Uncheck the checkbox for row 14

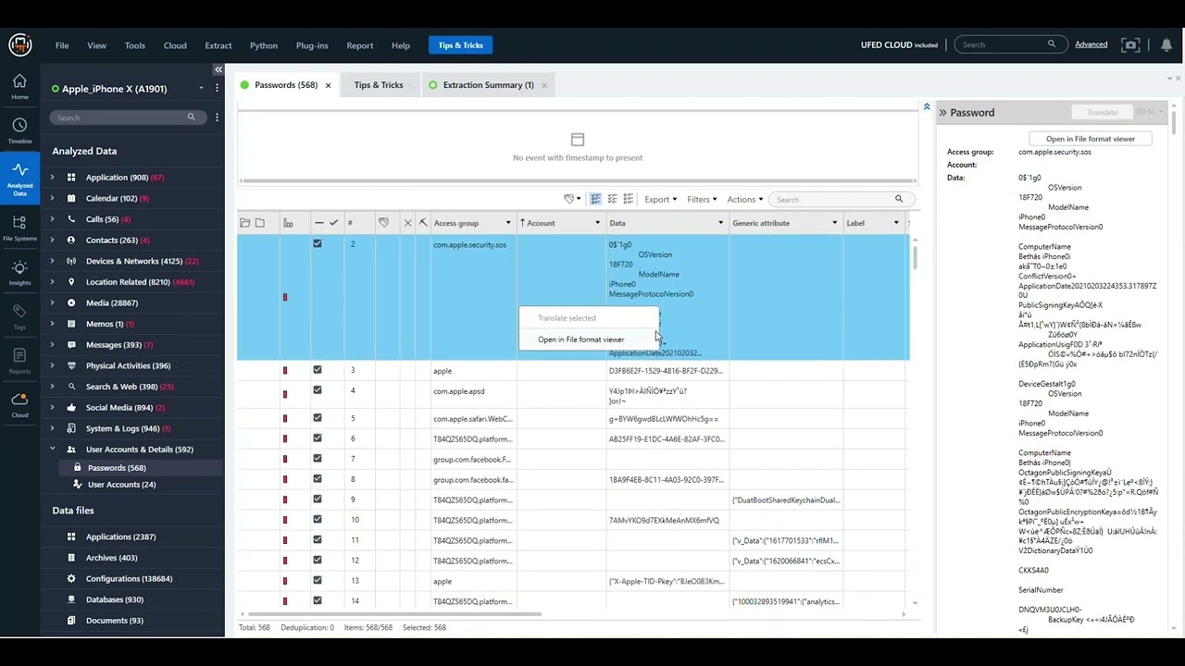(318, 601)
